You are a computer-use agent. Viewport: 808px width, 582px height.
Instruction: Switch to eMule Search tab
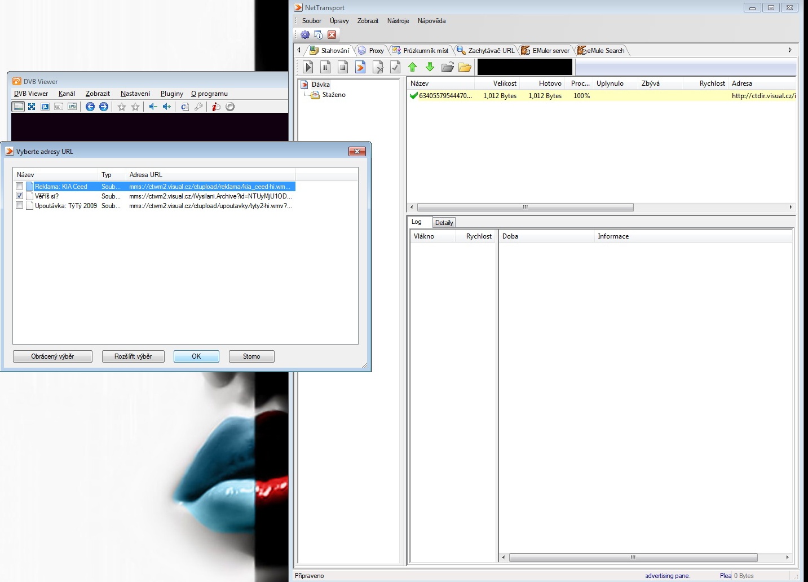tap(601, 51)
